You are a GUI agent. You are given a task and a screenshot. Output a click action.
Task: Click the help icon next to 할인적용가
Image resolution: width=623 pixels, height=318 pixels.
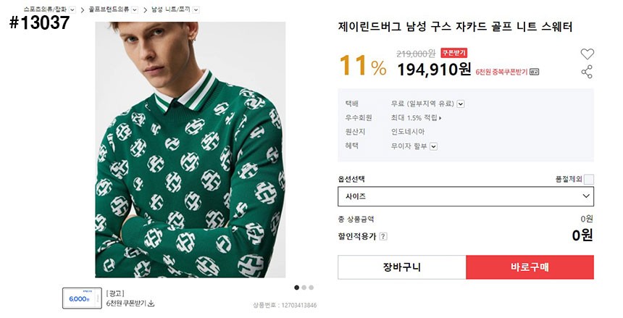pos(383,235)
